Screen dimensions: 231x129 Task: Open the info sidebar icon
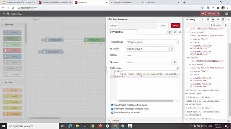[203, 19]
